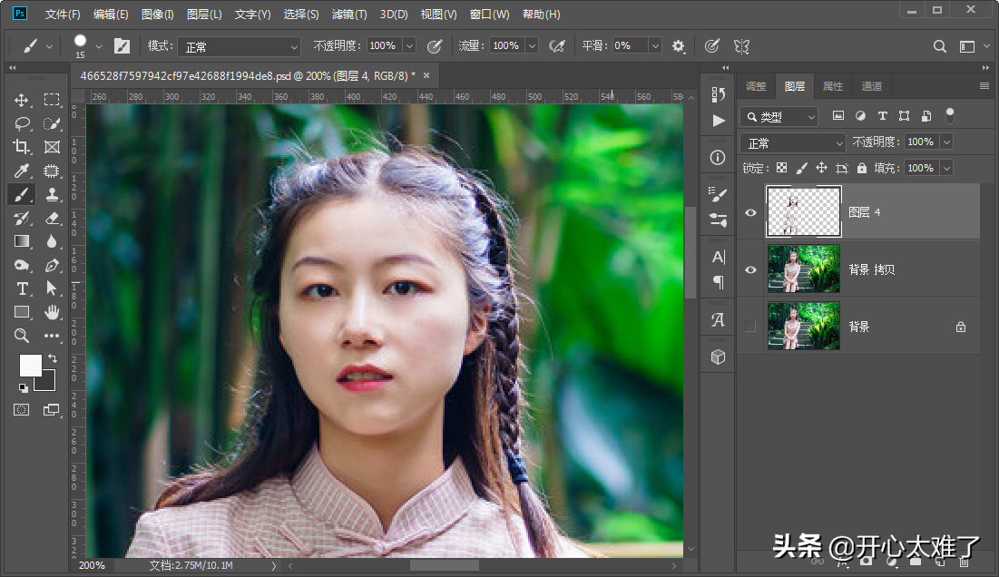Show the hidden 背景 layer
The height and width of the screenshot is (577, 999).
(x=750, y=326)
